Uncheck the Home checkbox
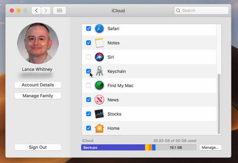Image resolution: width=238 pixels, height=163 pixels. pos(88,128)
